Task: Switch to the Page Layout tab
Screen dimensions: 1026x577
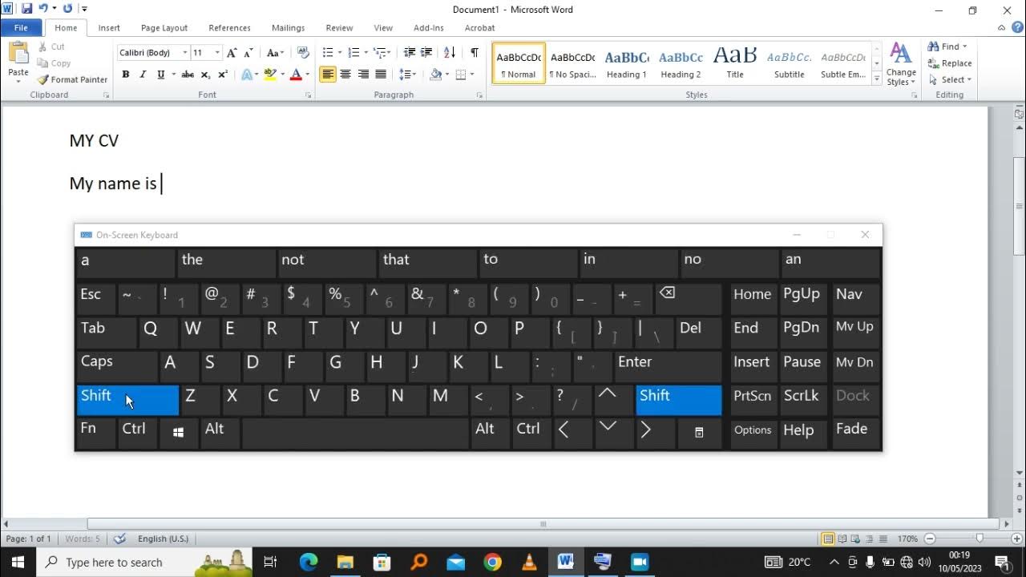Action: pyautogui.click(x=164, y=28)
